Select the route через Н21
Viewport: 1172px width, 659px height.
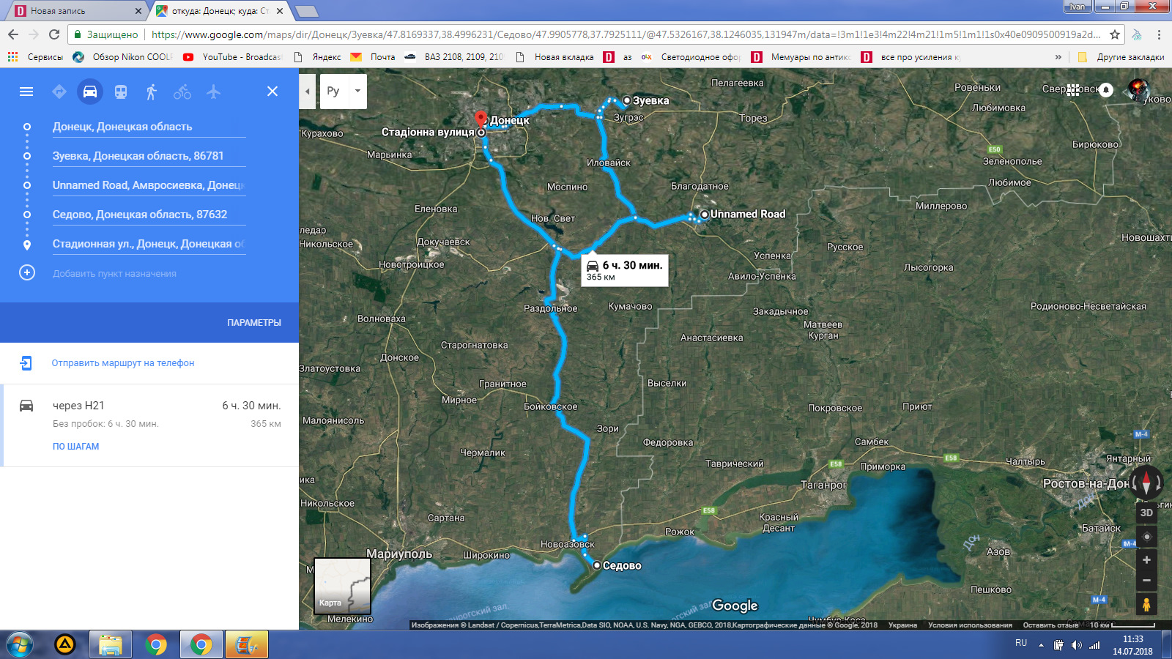click(x=149, y=425)
